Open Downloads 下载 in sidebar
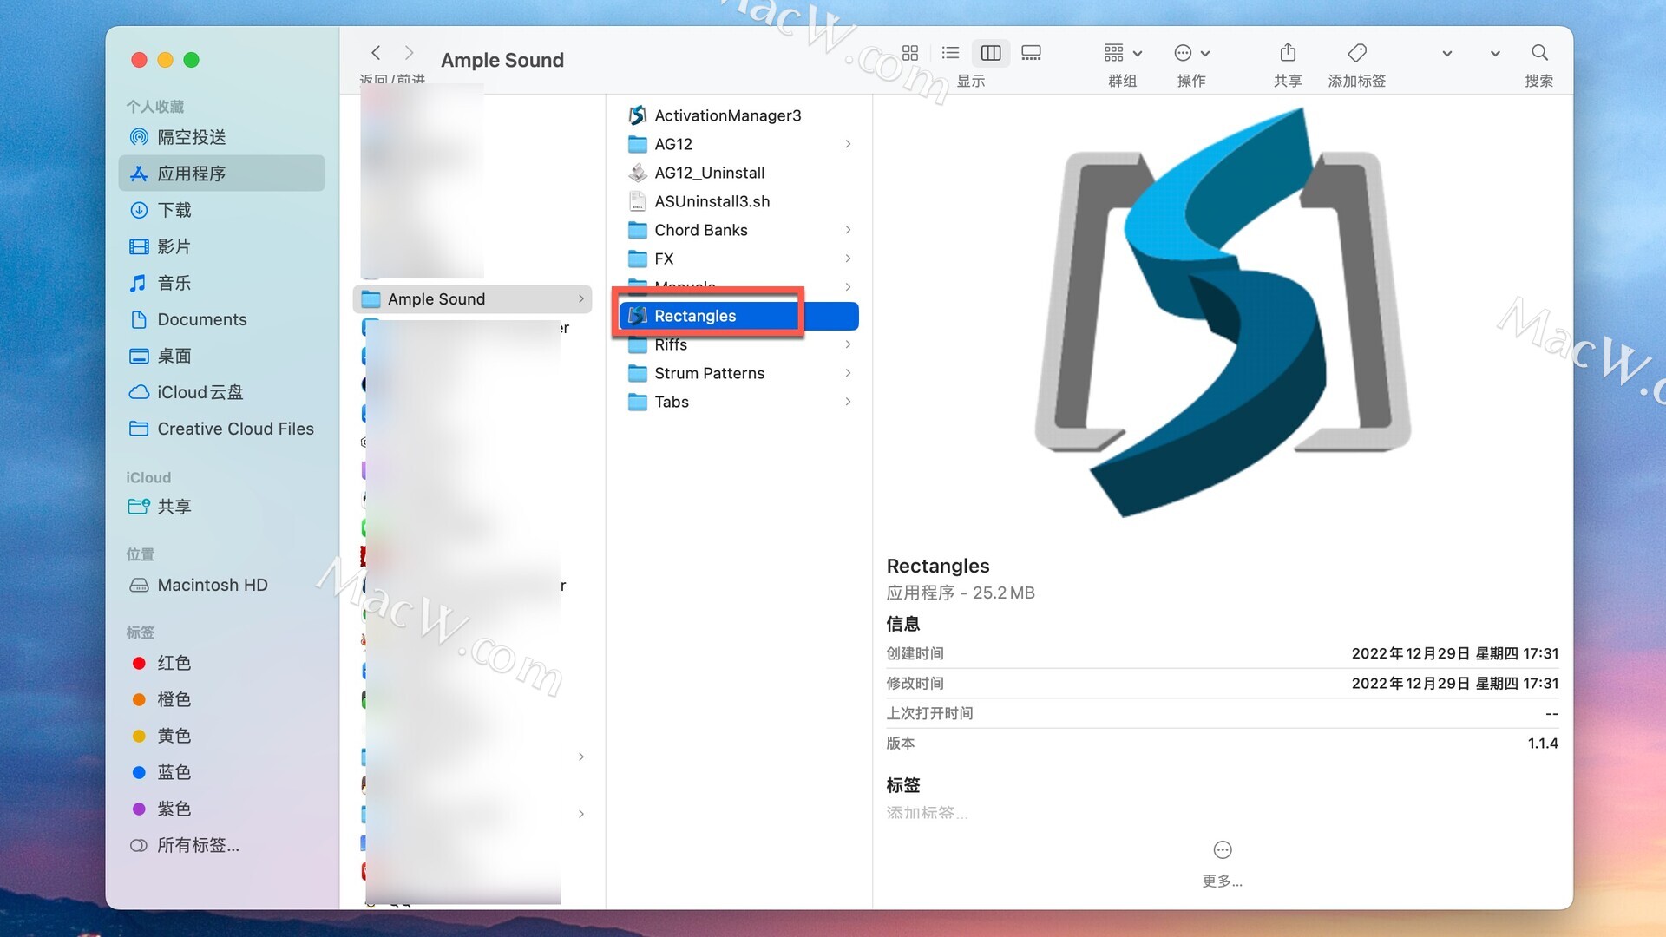 pyautogui.click(x=221, y=210)
